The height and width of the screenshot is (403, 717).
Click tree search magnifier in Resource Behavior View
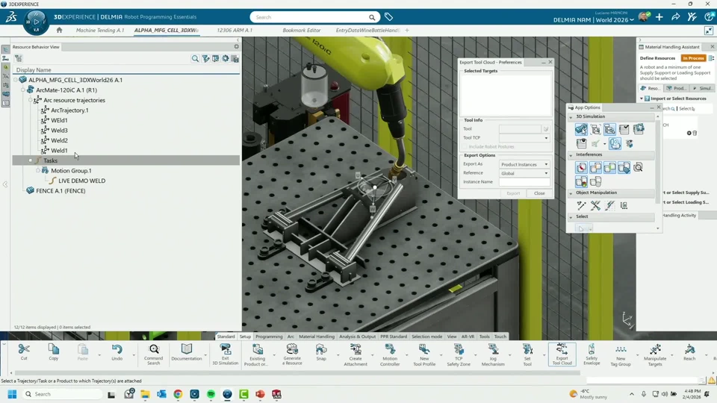pyautogui.click(x=195, y=58)
